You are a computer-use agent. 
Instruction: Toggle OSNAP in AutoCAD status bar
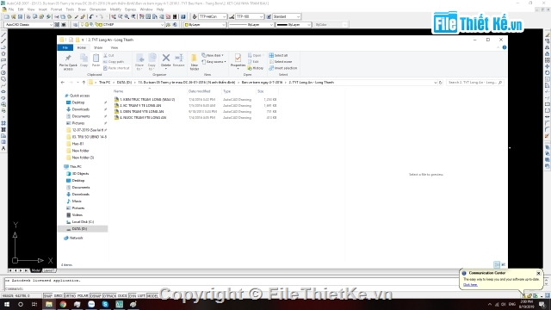pos(96,296)
